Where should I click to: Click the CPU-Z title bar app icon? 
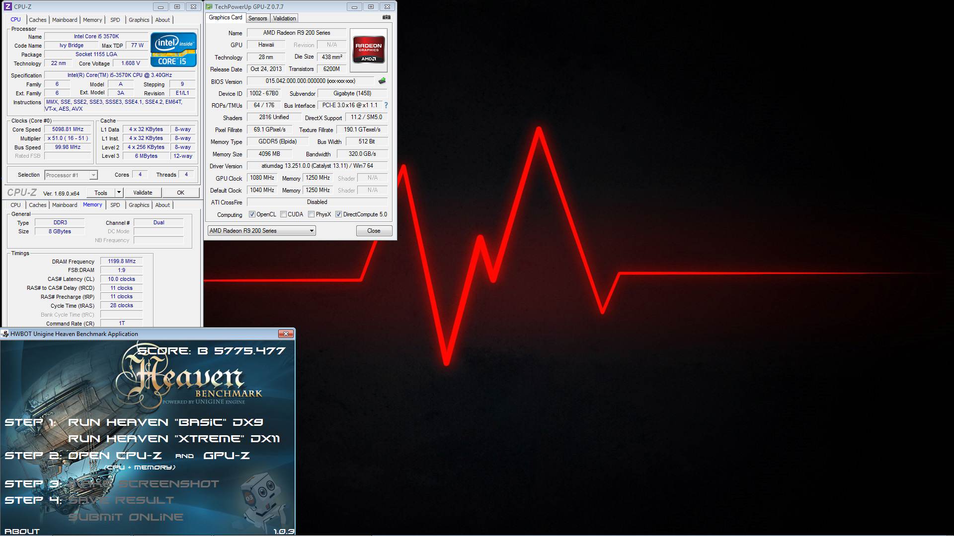tap(7, 6)
